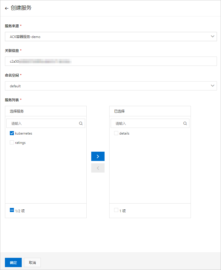Click the 创建服务 page title
The image size is (221, 270).
21,8
